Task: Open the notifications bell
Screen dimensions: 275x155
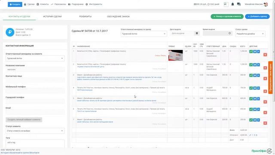Action: [x=232, y=4]
